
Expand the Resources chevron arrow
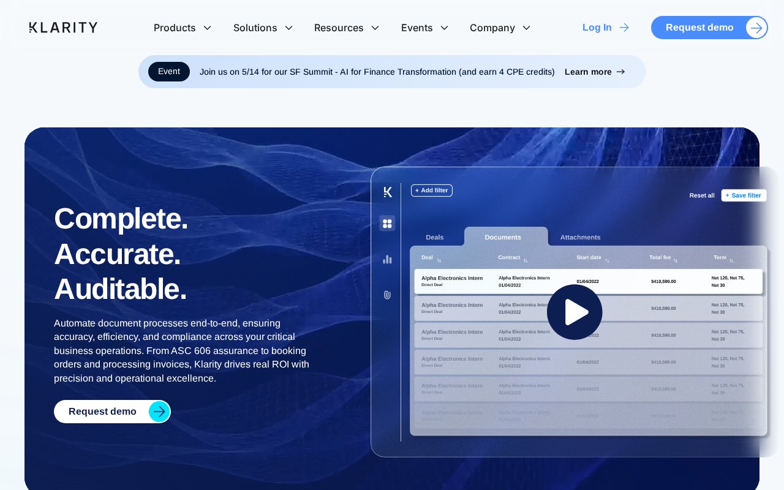(x=375, y=28)
